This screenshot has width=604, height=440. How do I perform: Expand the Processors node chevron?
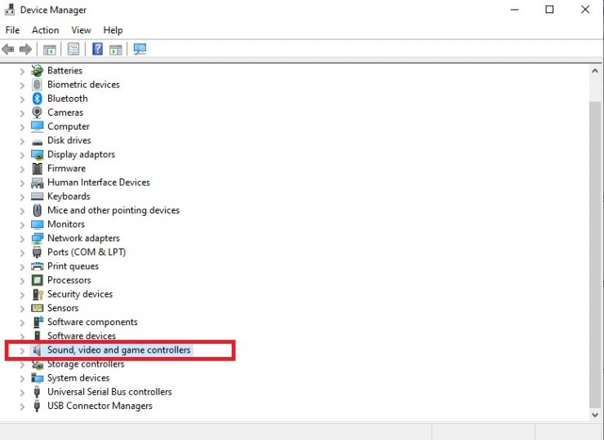[22, 281]
